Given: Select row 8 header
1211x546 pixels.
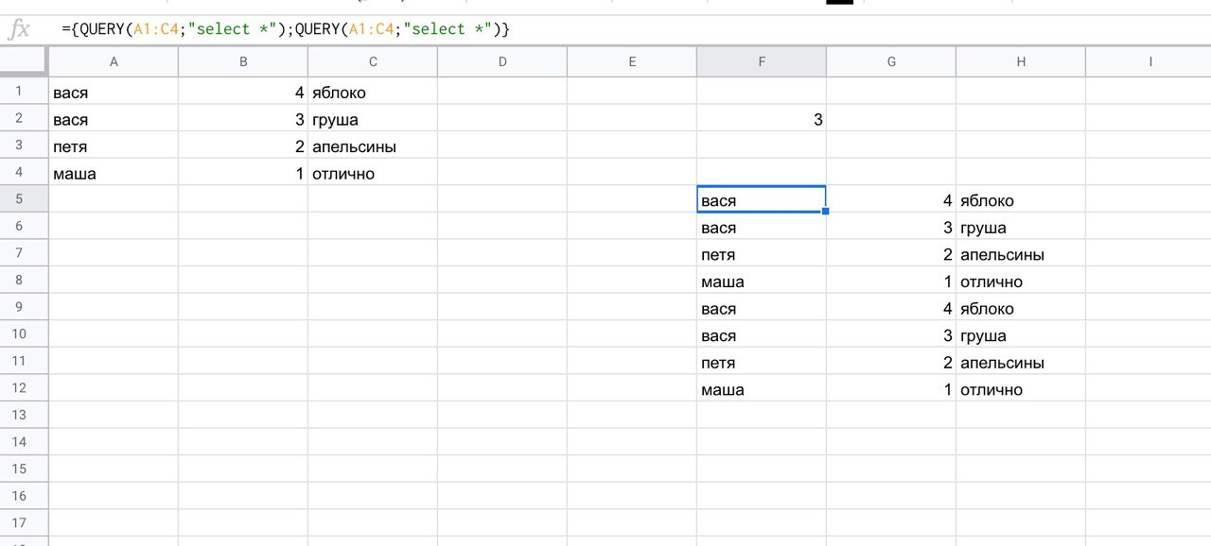Looking at the screenshot, I should click(x=24, y=281).
